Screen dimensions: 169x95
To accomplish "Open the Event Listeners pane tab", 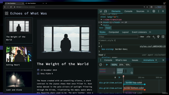I will tap(139, 32).
